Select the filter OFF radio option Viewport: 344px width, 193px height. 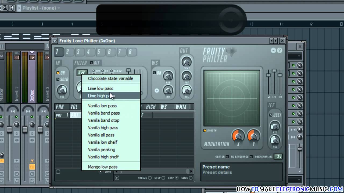point(94,71)
